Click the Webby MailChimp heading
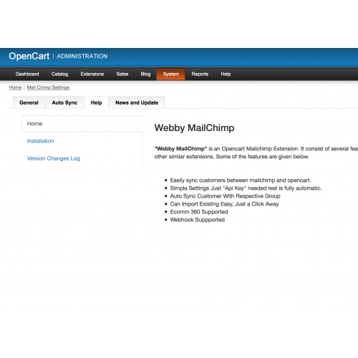The width and height of the screenshot is (358, 358). (194, 128)
